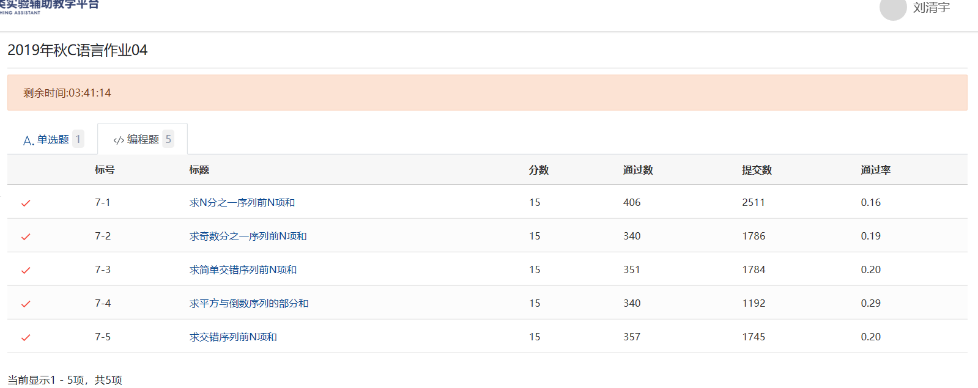Switch to the 单选题 tab

(53, 139)
